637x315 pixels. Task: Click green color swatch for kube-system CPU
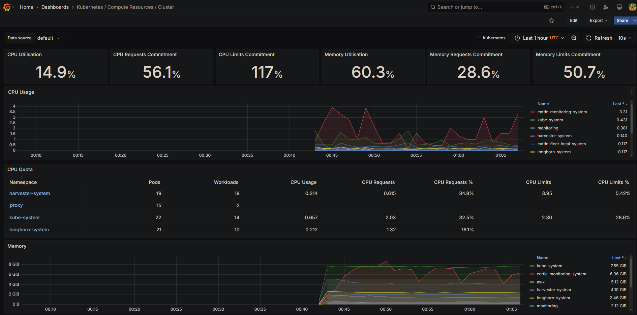pyautogui.click(x=533, y=120)
